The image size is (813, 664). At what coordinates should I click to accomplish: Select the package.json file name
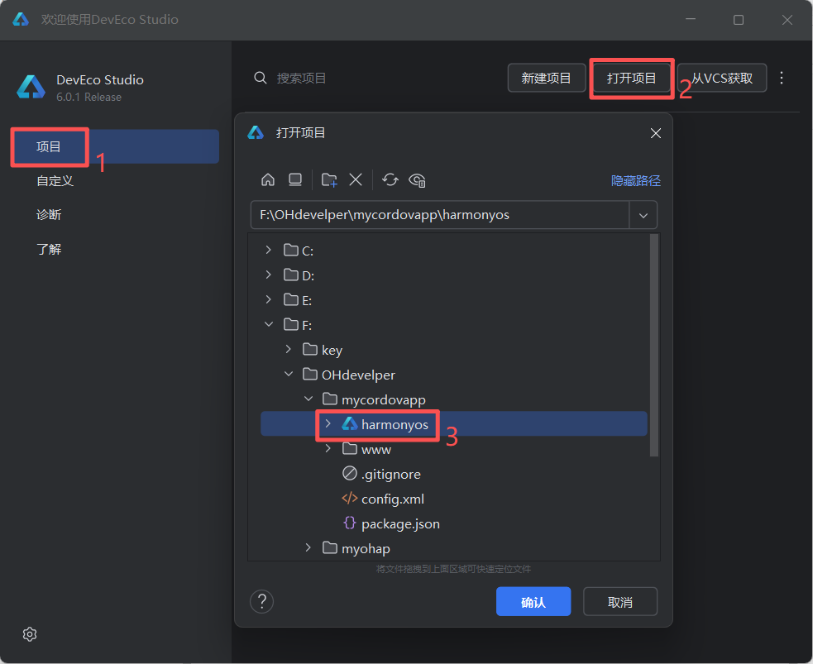tap(400, 524)
